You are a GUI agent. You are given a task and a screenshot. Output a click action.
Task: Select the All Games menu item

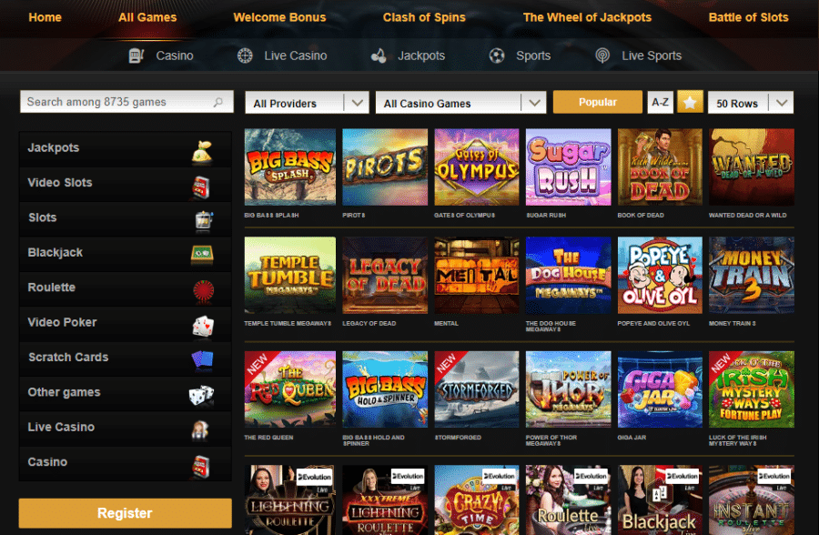(x=147, y=17)
